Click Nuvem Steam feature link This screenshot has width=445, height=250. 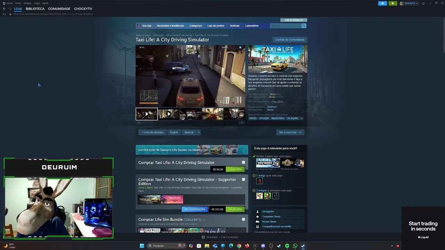(x=269, y=222)
